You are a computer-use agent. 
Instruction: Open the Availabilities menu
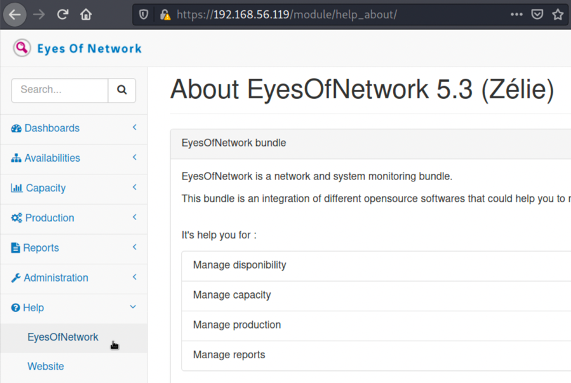(x=74, y=159)
